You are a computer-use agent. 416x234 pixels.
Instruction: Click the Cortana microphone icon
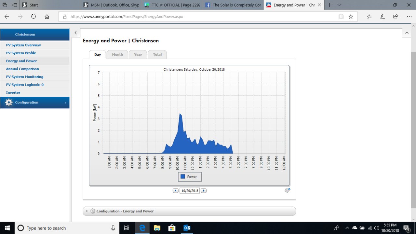tap(113, 228)
